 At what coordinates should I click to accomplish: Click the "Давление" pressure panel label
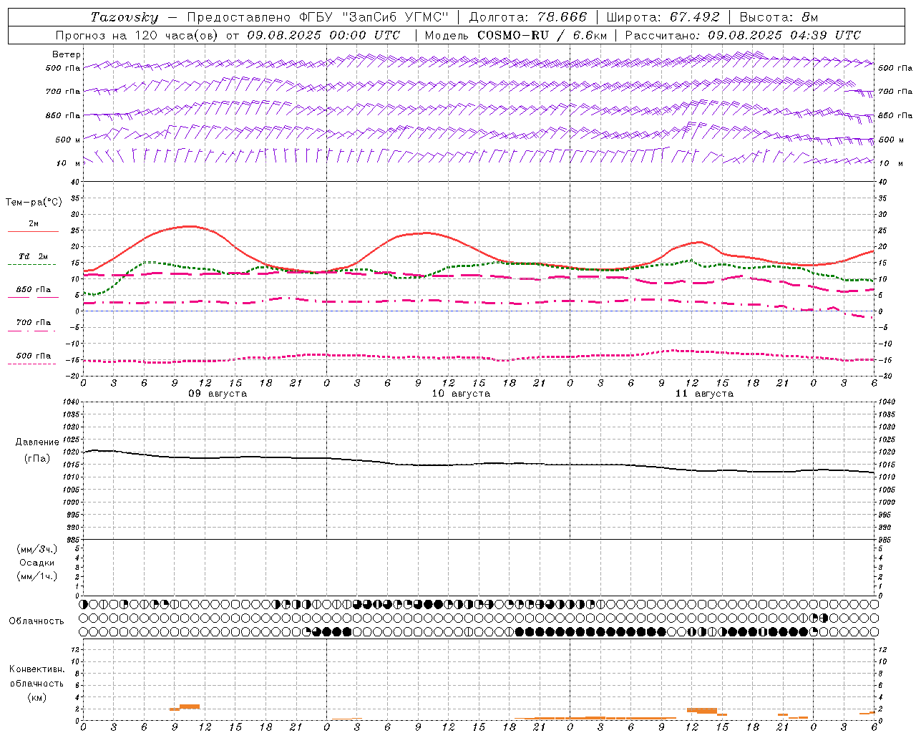click(37, 442)
